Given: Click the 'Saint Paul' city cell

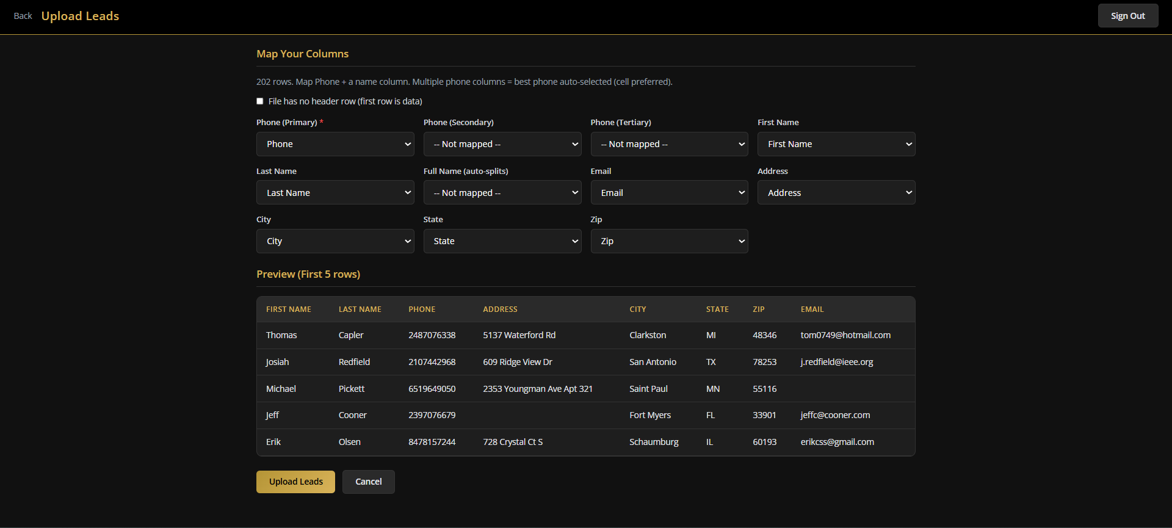Looking at the screenshot, I should point(648,389).
